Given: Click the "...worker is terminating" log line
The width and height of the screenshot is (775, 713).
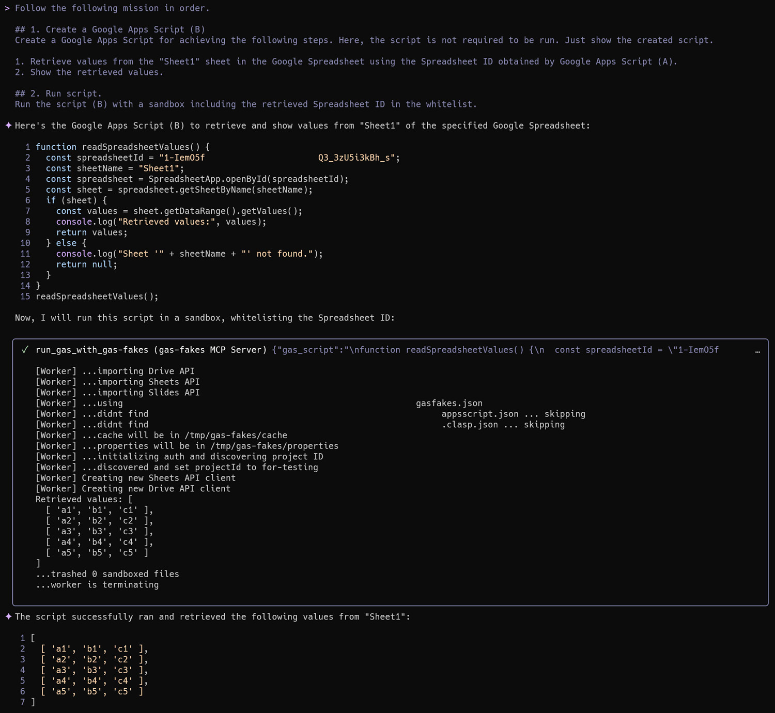Looking at the screenshot, I should [97, 585].
